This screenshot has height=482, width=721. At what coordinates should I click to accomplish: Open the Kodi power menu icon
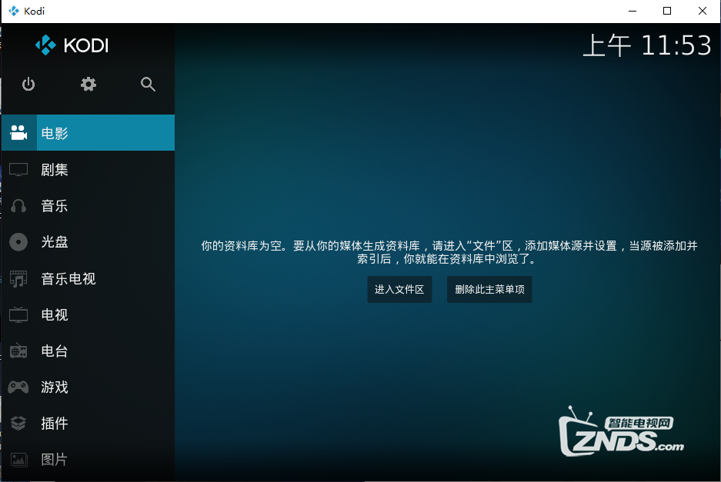[28, 85]
